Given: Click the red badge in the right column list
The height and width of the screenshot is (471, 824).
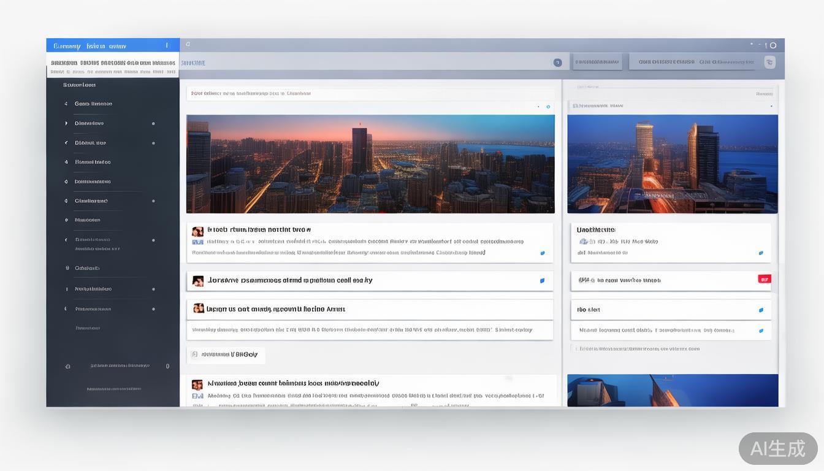Looking at the screenshot, I should (x=764, y=279).
